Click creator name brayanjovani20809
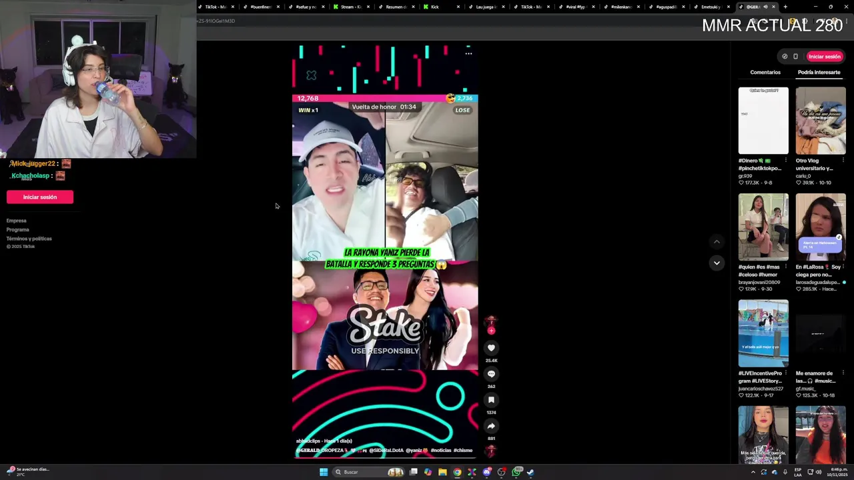The width and height of the screenshot is (854, 480). [759, 282]
